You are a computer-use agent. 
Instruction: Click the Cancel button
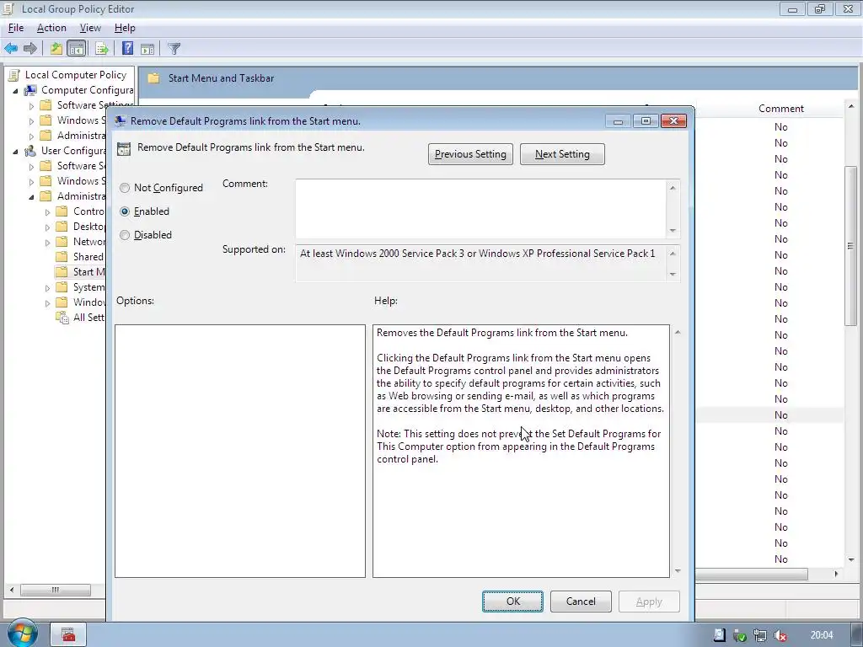point(581,602)
